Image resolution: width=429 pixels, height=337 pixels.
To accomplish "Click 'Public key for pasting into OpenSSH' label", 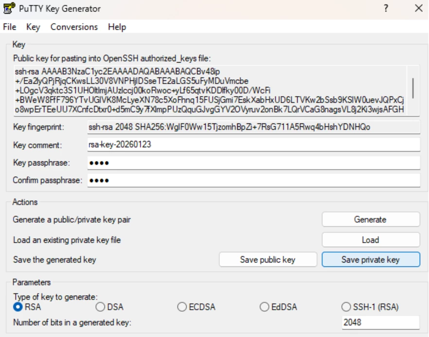I will coord(112,58).
